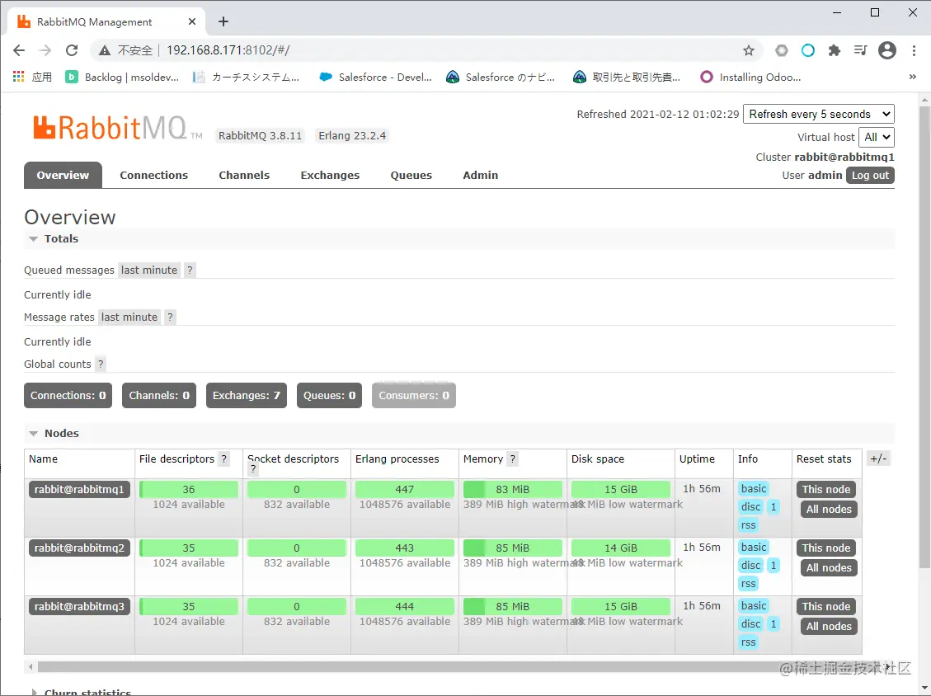Screen dimensions: 931x696
Task: Click the rss tag in rabbitmq2 row
Action: tap(749, 584)
